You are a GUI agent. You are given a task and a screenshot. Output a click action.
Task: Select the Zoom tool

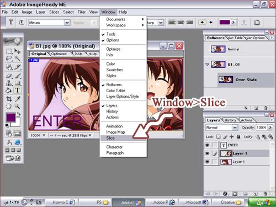click(17, 106)
